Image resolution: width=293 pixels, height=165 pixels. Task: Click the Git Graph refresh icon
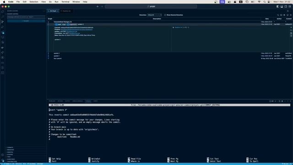[x=291, y=15]
